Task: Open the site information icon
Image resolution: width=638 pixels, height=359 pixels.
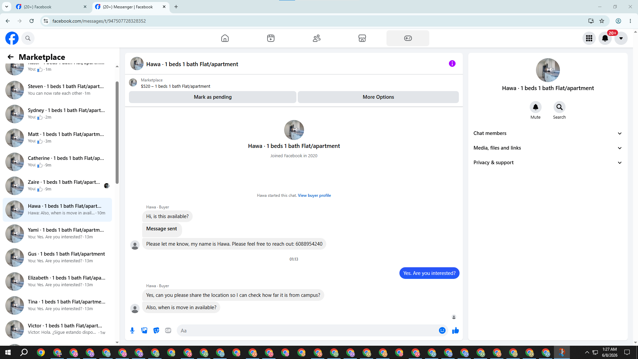Action: [x=46, y=21]
